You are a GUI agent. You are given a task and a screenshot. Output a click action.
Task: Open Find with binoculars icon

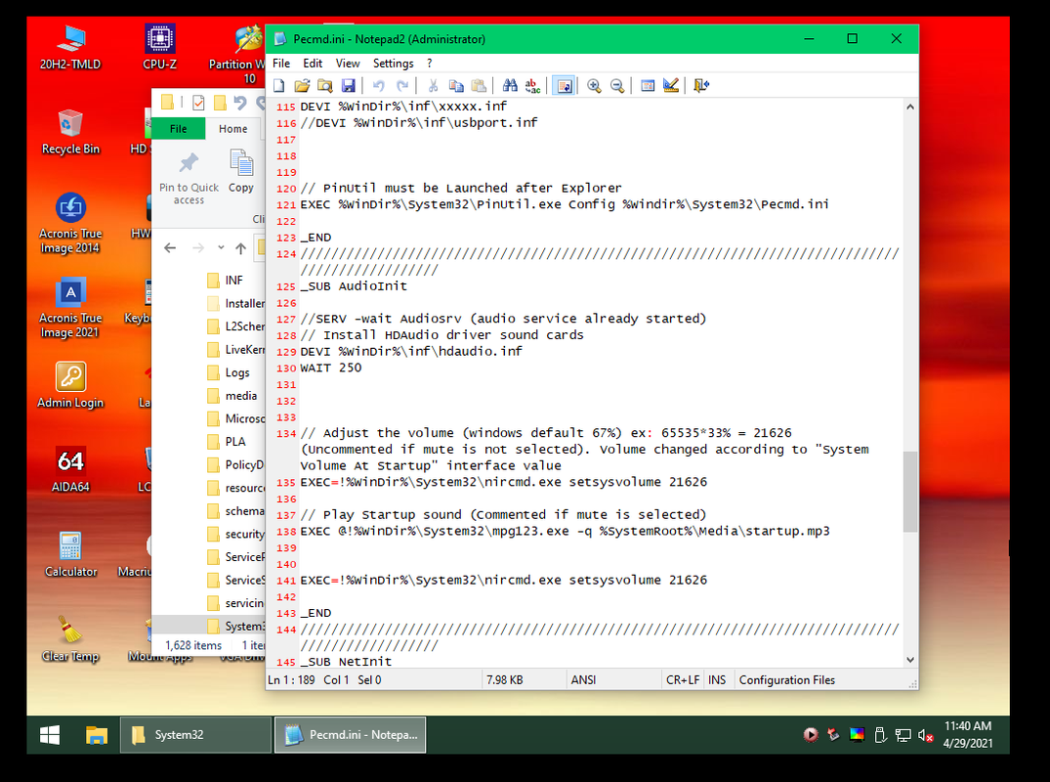[510, 85]
